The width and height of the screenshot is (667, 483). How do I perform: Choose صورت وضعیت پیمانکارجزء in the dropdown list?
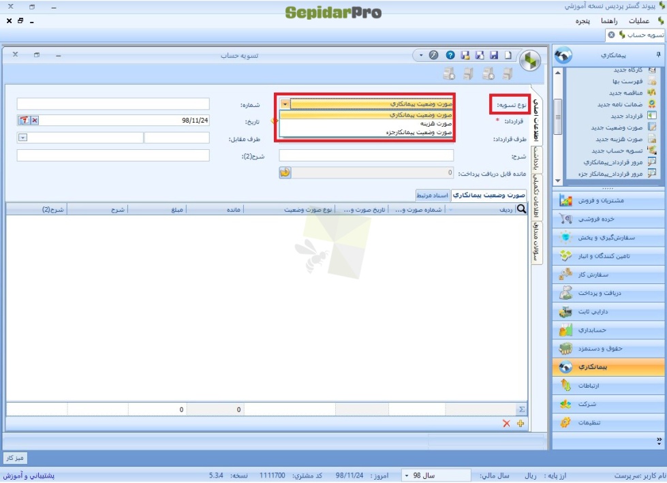[367, 132]
